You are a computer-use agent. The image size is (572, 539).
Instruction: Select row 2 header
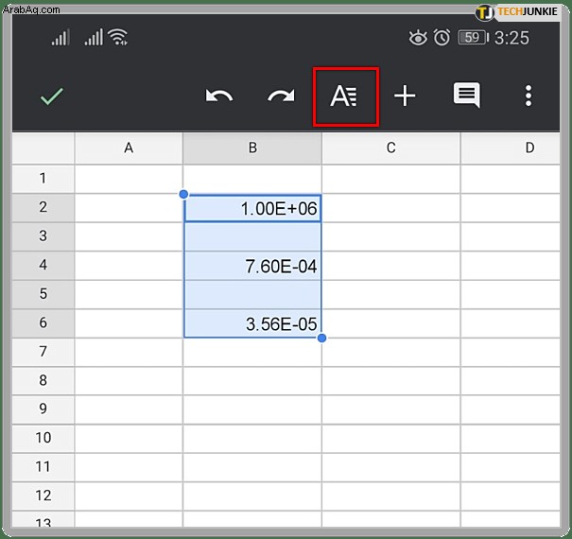point(43,207)
